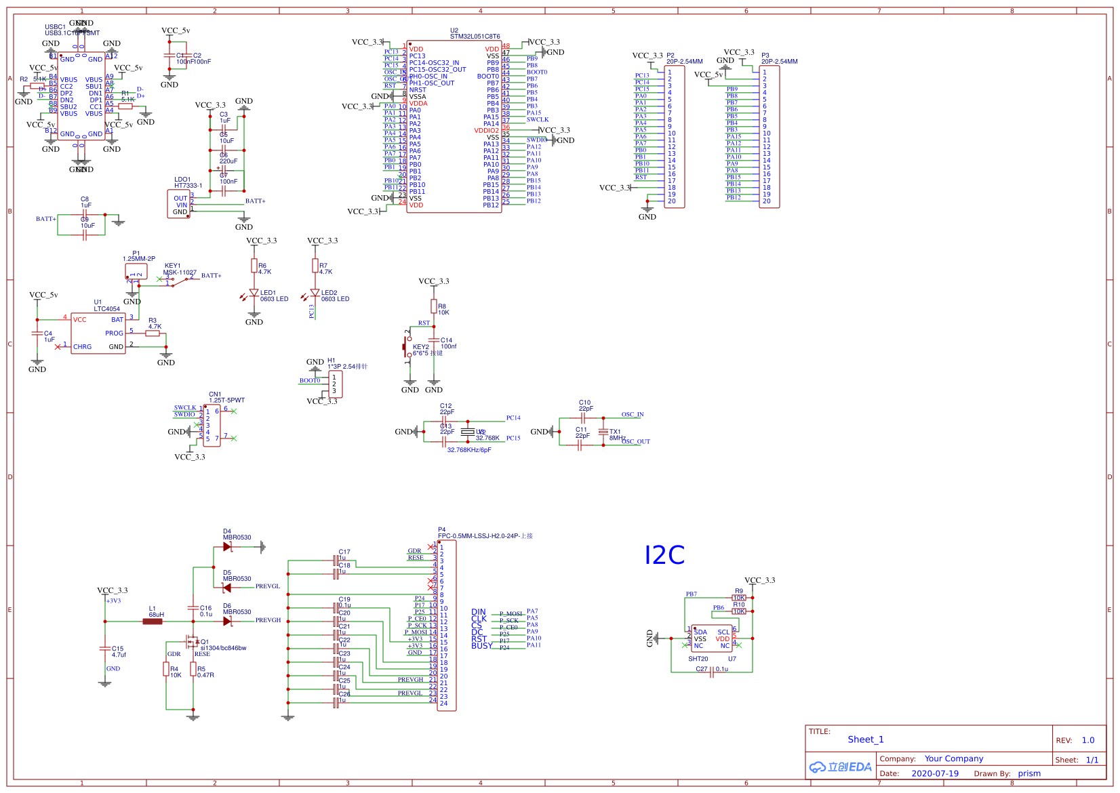
Task: Click the 'BOOT0' net label at H1
Action: point(310,380)
